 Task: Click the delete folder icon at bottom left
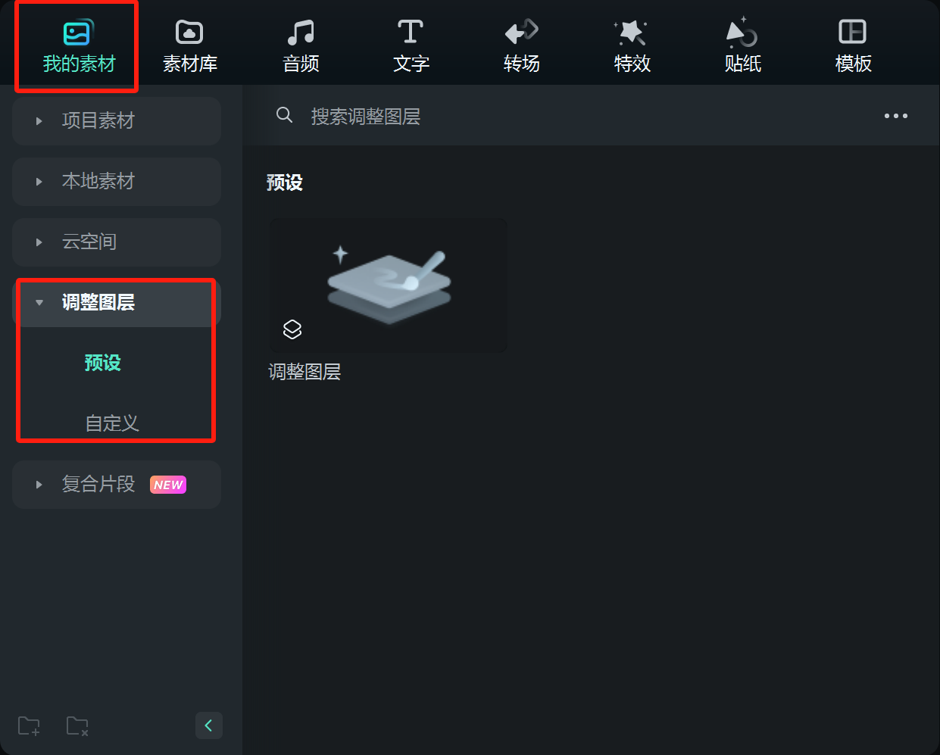coord(77,725)
